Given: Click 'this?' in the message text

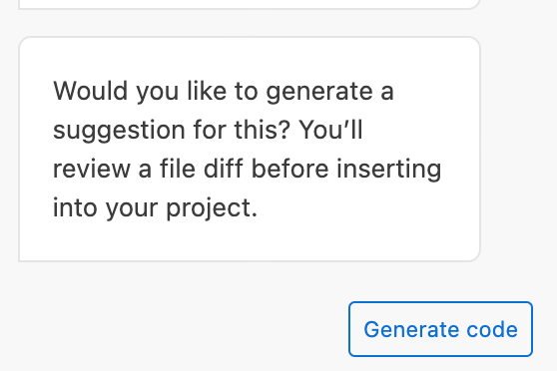Looking at the screenshot, I should click(263, 130).
